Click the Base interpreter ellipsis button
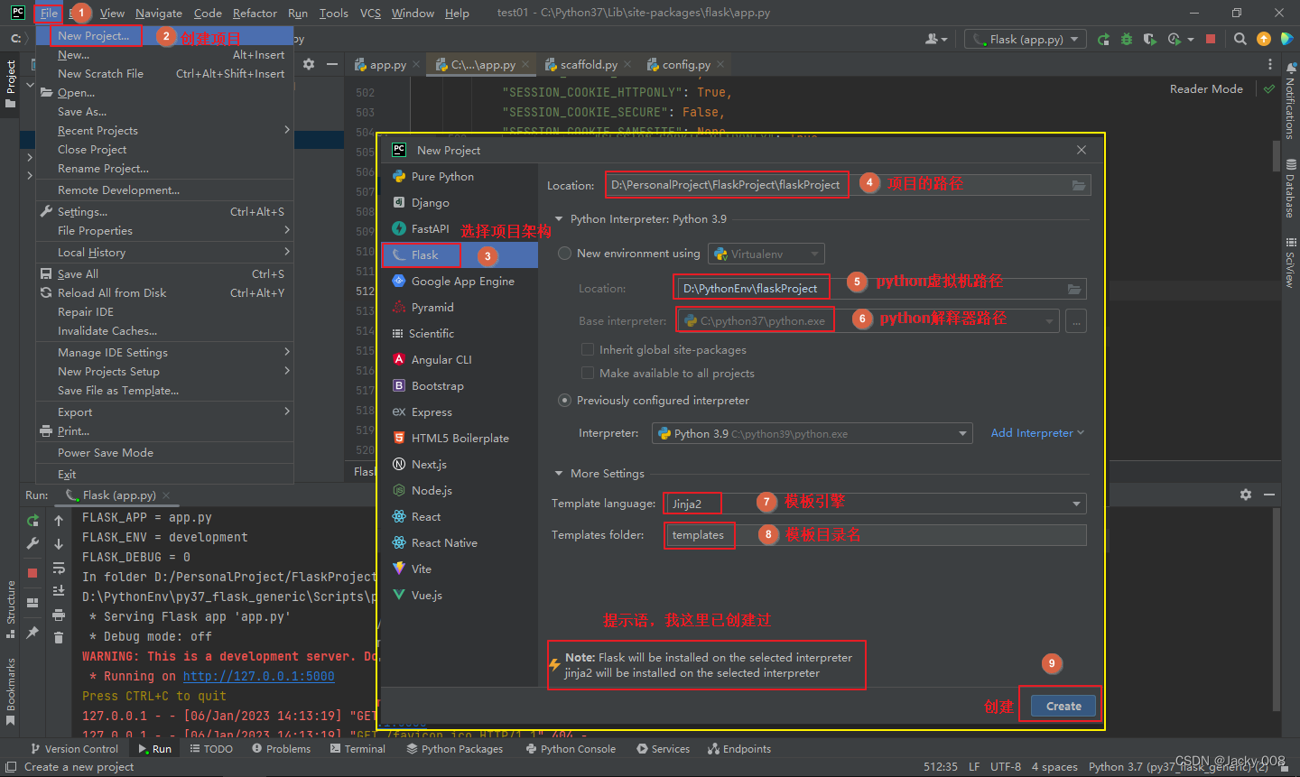The height and width of the screenshot is (777, 1300). pos(1076,321)
